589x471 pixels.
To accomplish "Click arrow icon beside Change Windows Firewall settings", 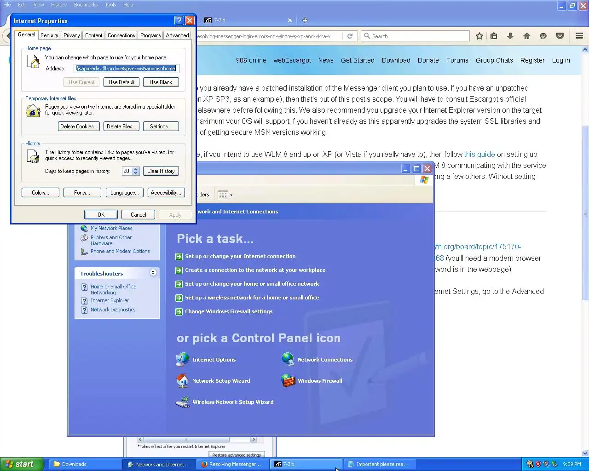I will (x=179, y=312).
